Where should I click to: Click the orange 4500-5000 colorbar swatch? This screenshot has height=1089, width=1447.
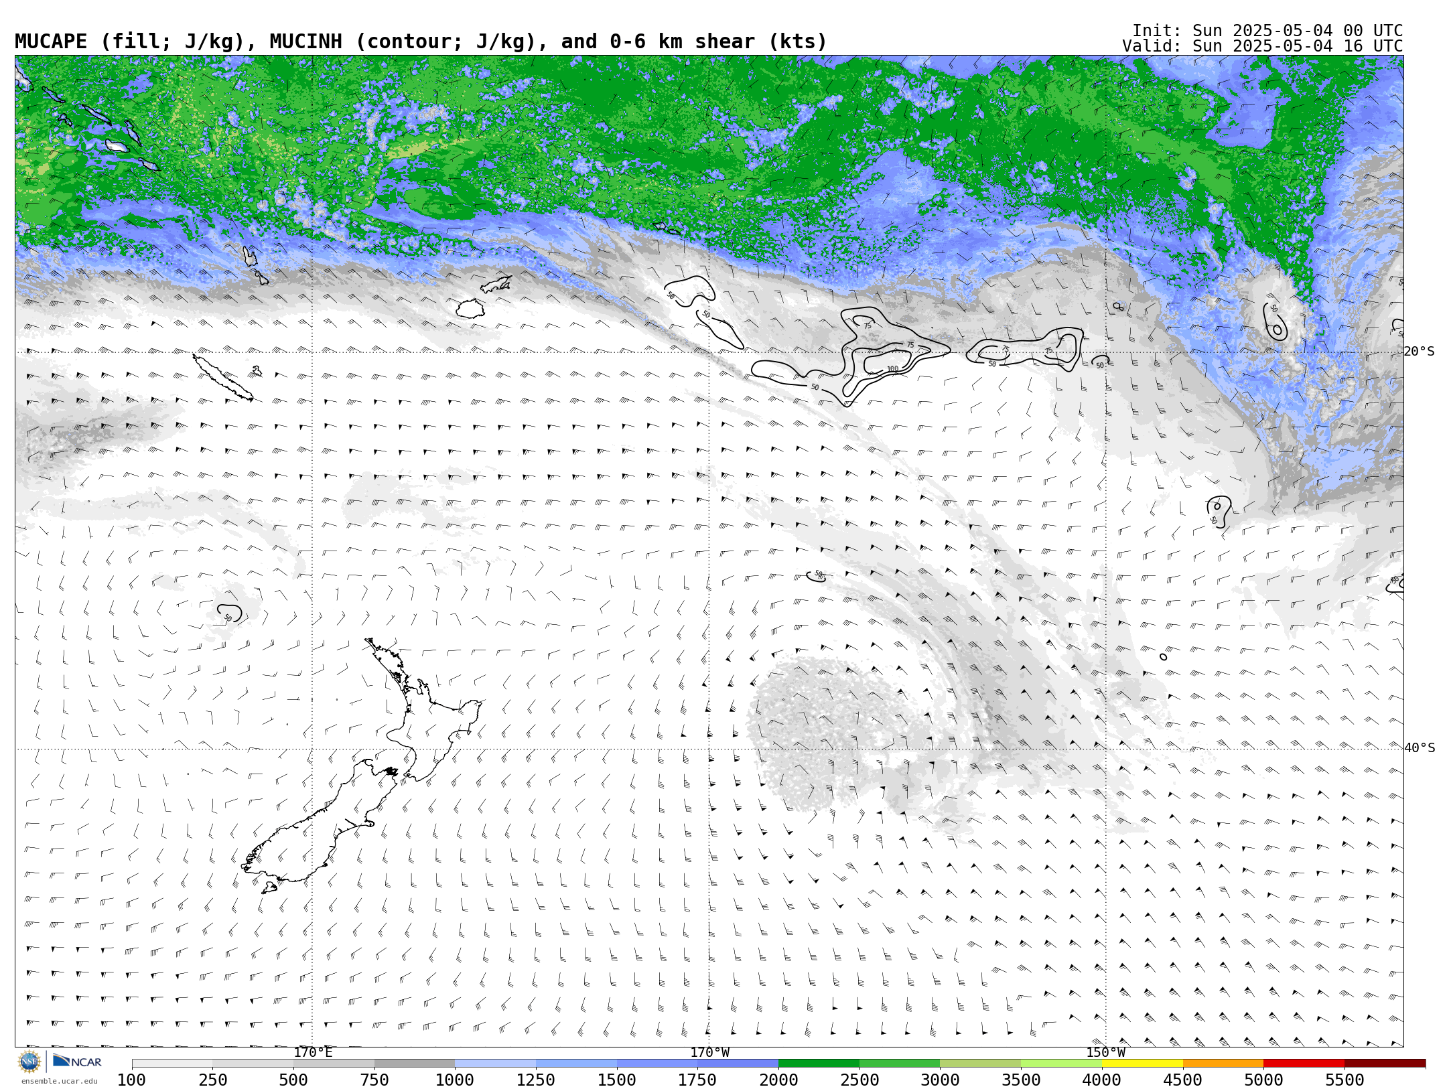(1223, 1064)
